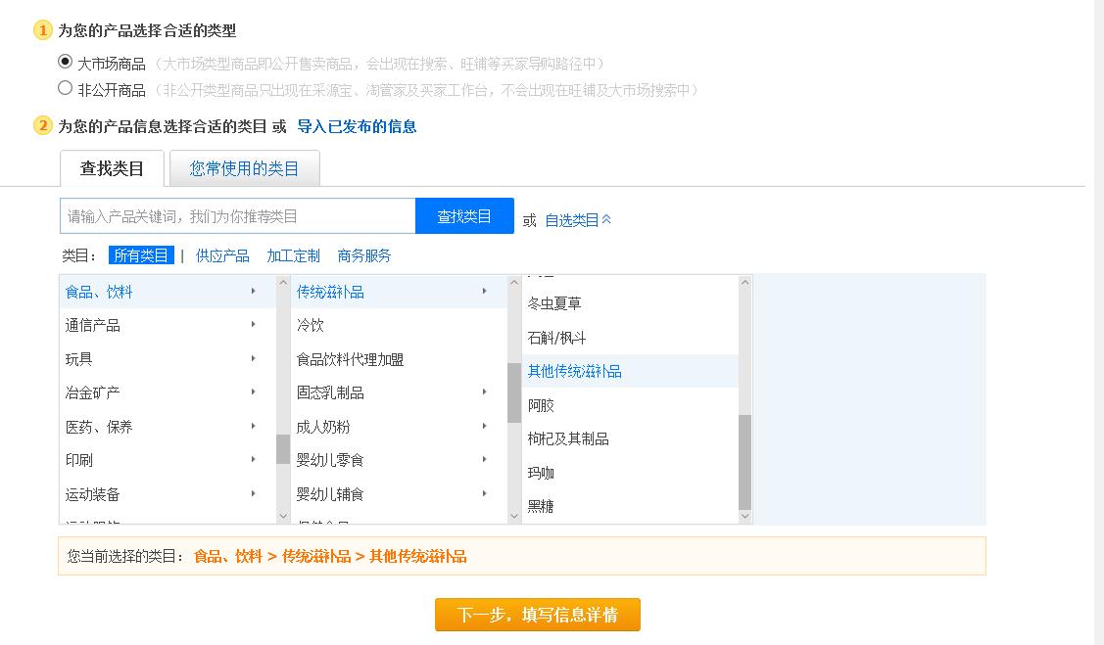Image resolution: width=1104 pixels, height=645 pixels.
Task: Switch to the 查找类目 tab
Action: (110, 167)
